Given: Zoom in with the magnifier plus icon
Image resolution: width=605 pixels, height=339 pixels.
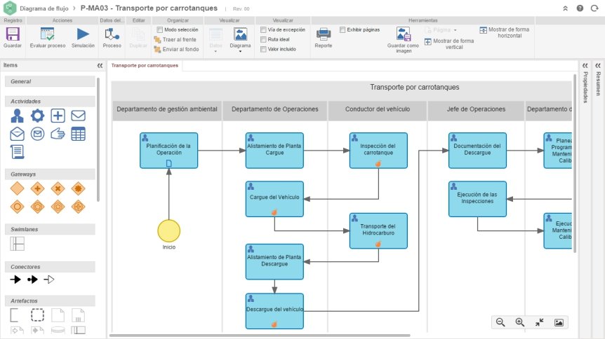Looking at the screenshot, I should pyautogui.click(x=520, y=322).
